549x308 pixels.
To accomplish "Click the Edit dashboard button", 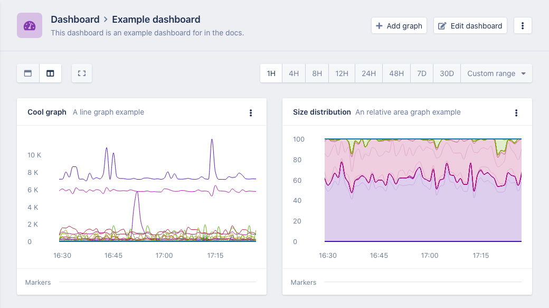I will pyautogui.click(x=470, y=25).
